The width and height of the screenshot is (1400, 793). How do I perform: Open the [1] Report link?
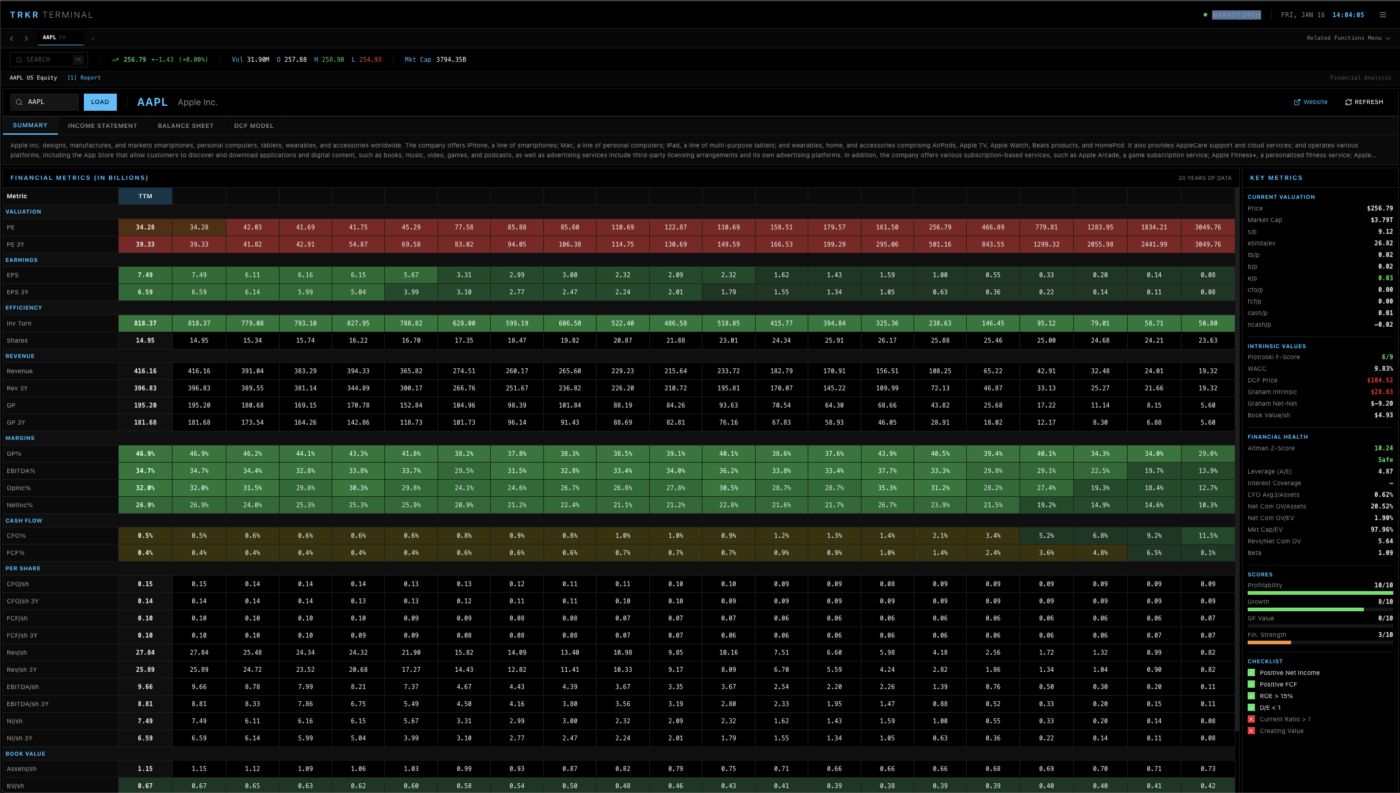pos(84,78)
